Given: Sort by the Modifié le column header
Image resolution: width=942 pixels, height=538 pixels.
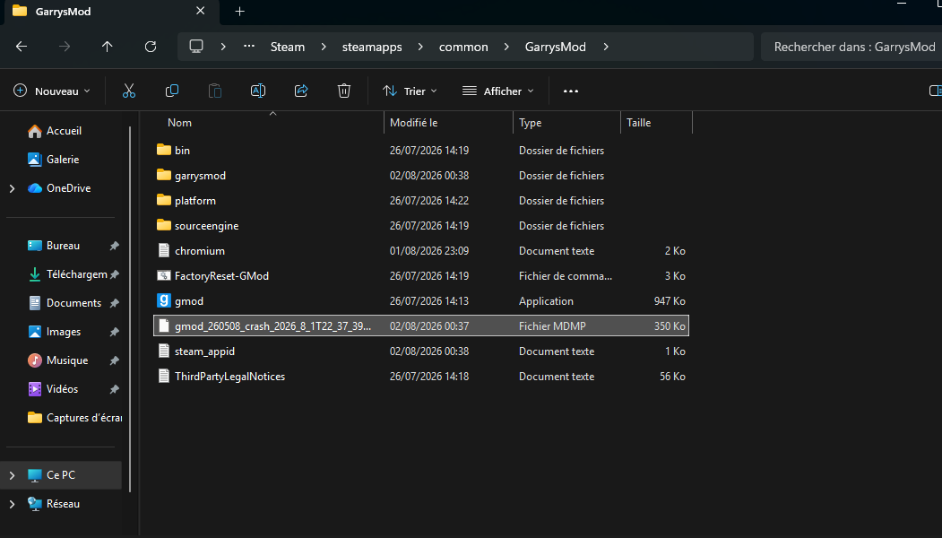Looking at the screenshot, I should (x=413, y=123).
